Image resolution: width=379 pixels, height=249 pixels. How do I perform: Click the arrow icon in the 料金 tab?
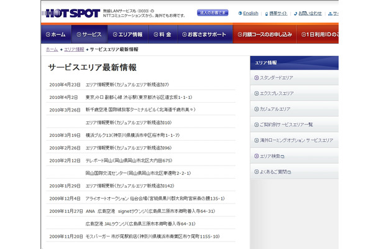(156, 34)
